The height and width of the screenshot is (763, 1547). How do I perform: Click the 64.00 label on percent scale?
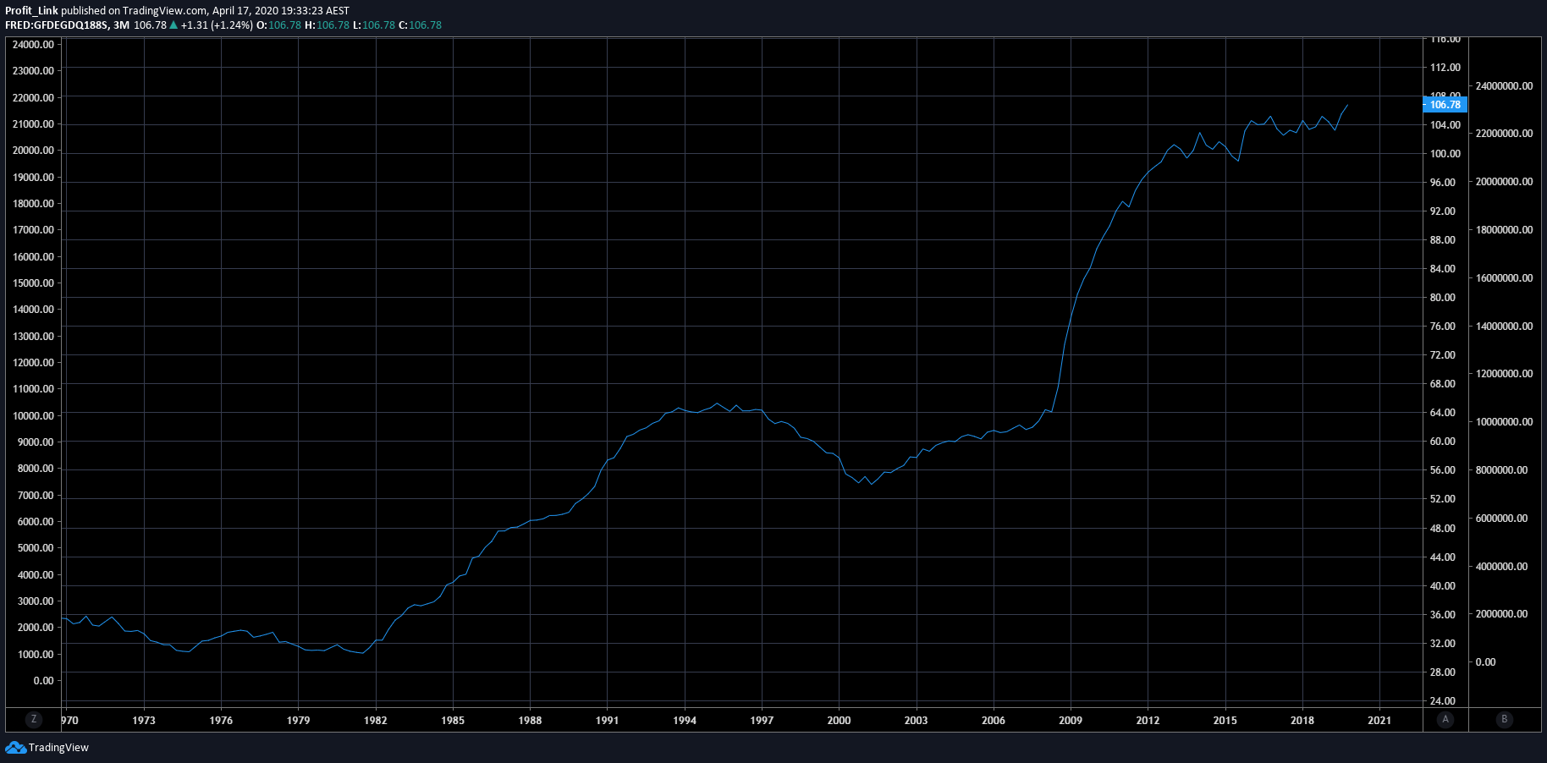click(1443, 413)
